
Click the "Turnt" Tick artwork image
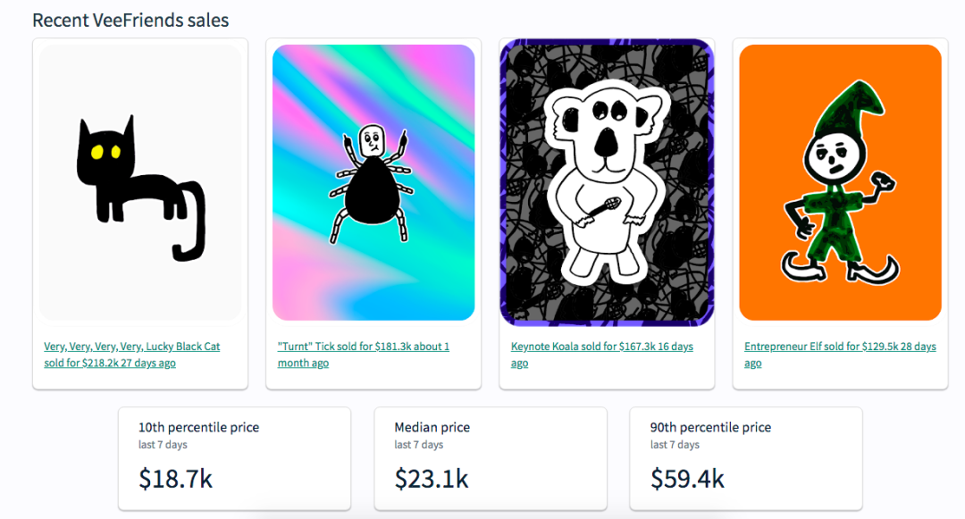click(x=373, y=183)
